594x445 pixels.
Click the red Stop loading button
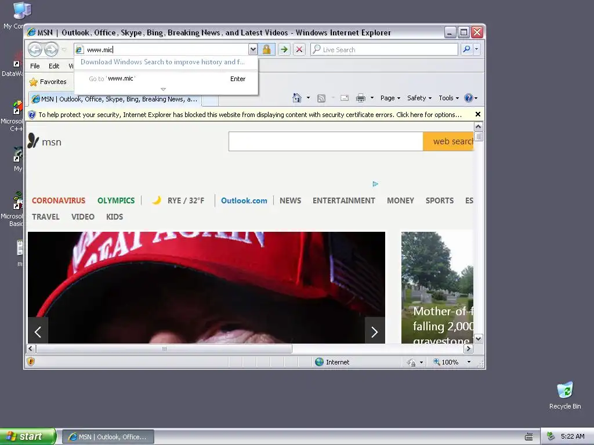[299, 49]
